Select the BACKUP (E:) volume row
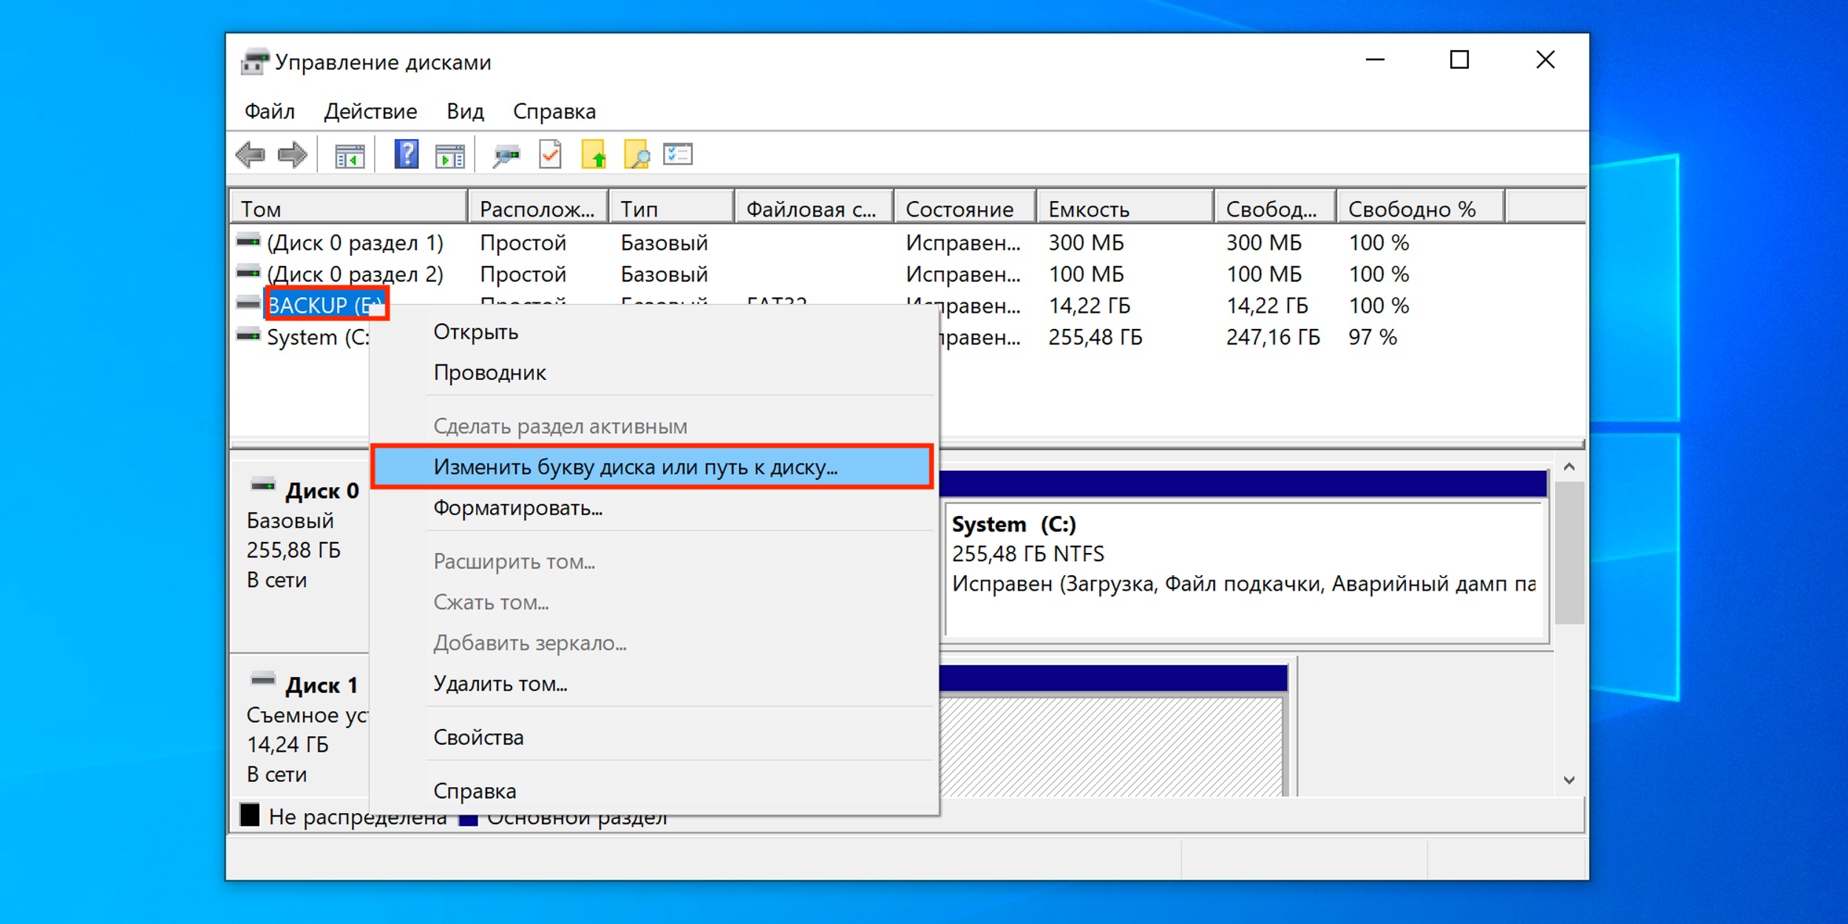 point(326,305)
